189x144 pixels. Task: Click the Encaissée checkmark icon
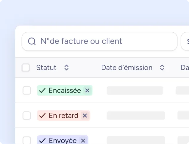click(x=42, y=90)
